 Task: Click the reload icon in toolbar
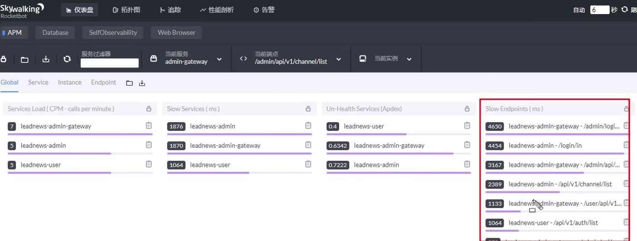point(67,59)
